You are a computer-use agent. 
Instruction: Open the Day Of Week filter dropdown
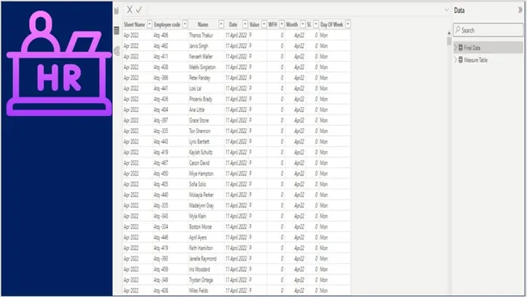coord(348,24)
